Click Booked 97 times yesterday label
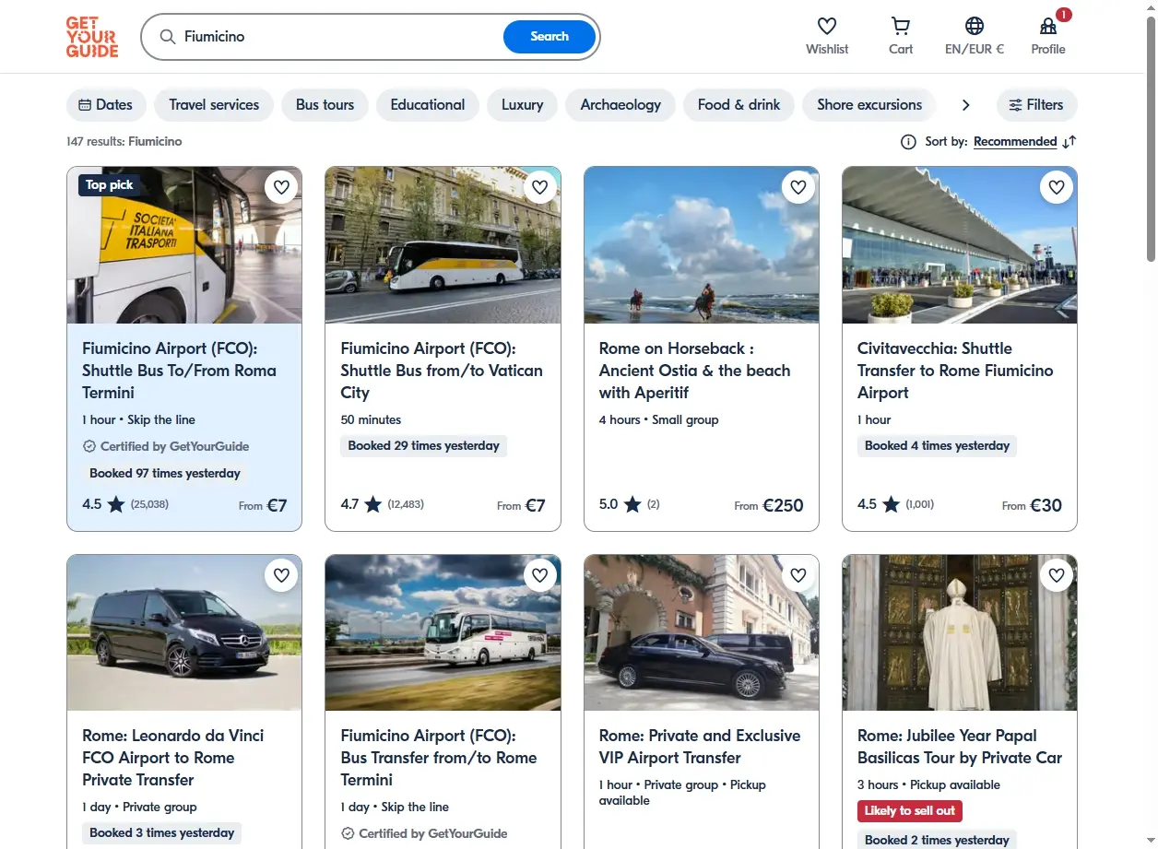This screenshot has width=1158, height=849. (x=165, y=474)
